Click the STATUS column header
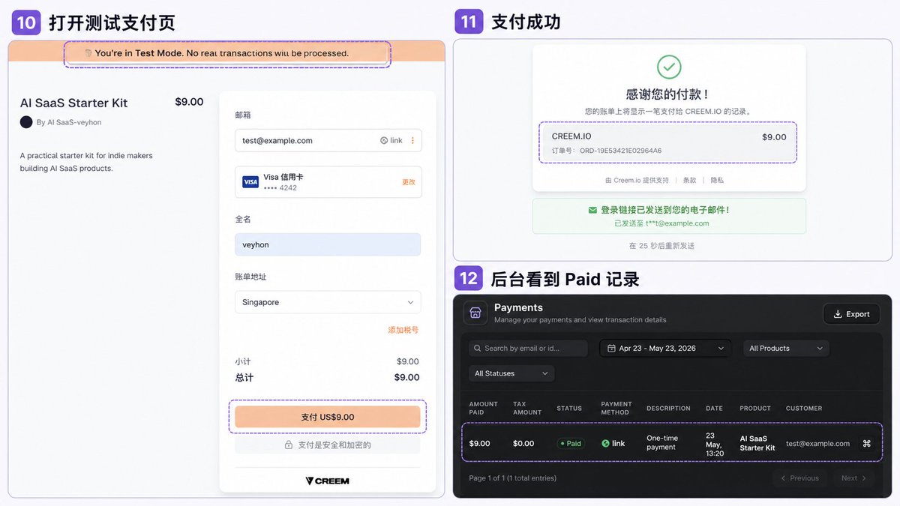900x506 pixels. click(569, 409)
